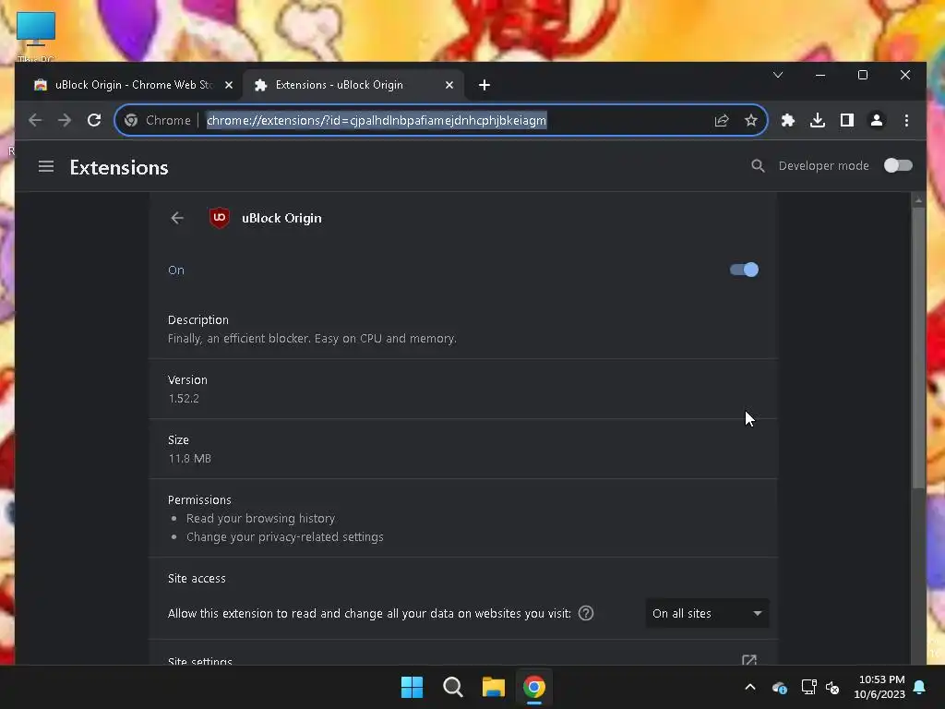Open Chrome three-dot menu
945x709 pixels.
(906, 120)
